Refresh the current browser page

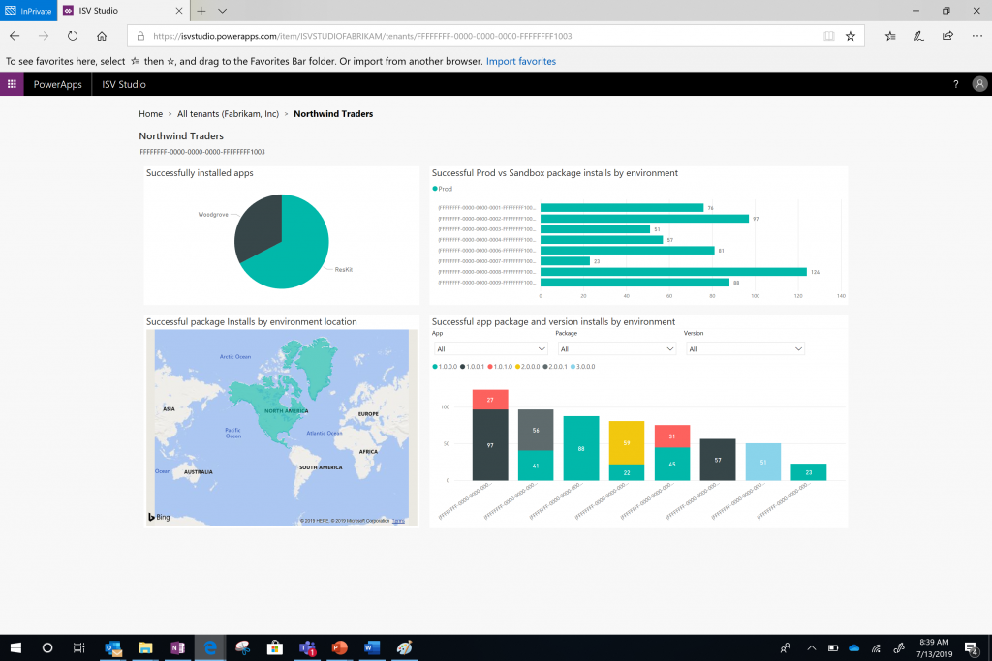pyautogui.click(x=73, y=36)
